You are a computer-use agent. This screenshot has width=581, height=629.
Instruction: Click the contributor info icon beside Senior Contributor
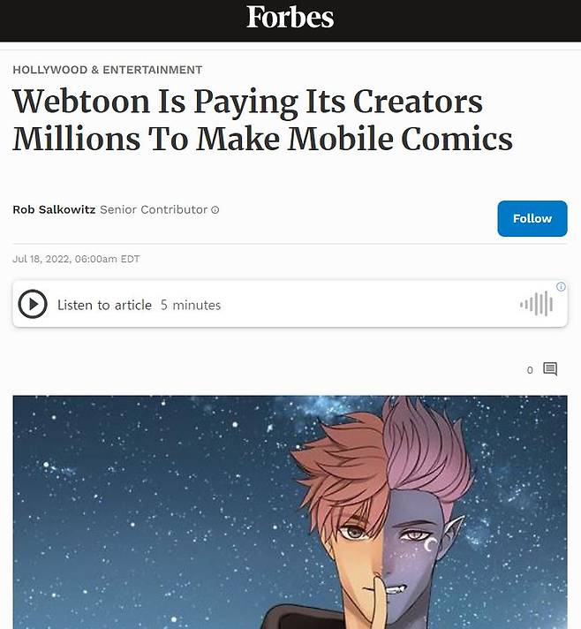click(215, 209)
